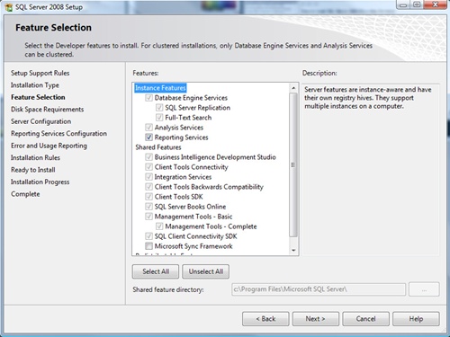Toggle Management Tools - Complete checkbox
450x337 pixels.
click(x=159, y=226)
